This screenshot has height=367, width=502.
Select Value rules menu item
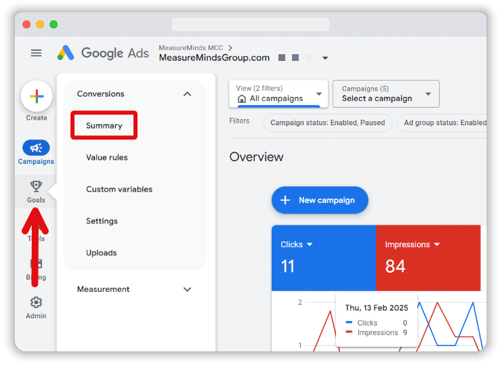(106, 157)
